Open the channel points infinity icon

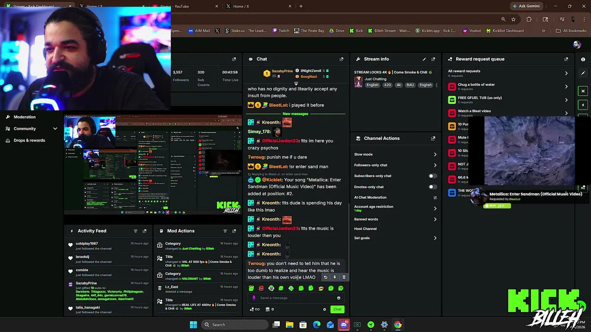(x=254, y=309)
